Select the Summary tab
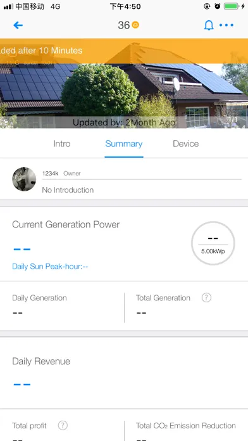This screenshot has height=441, width=248. click(124, 144)
